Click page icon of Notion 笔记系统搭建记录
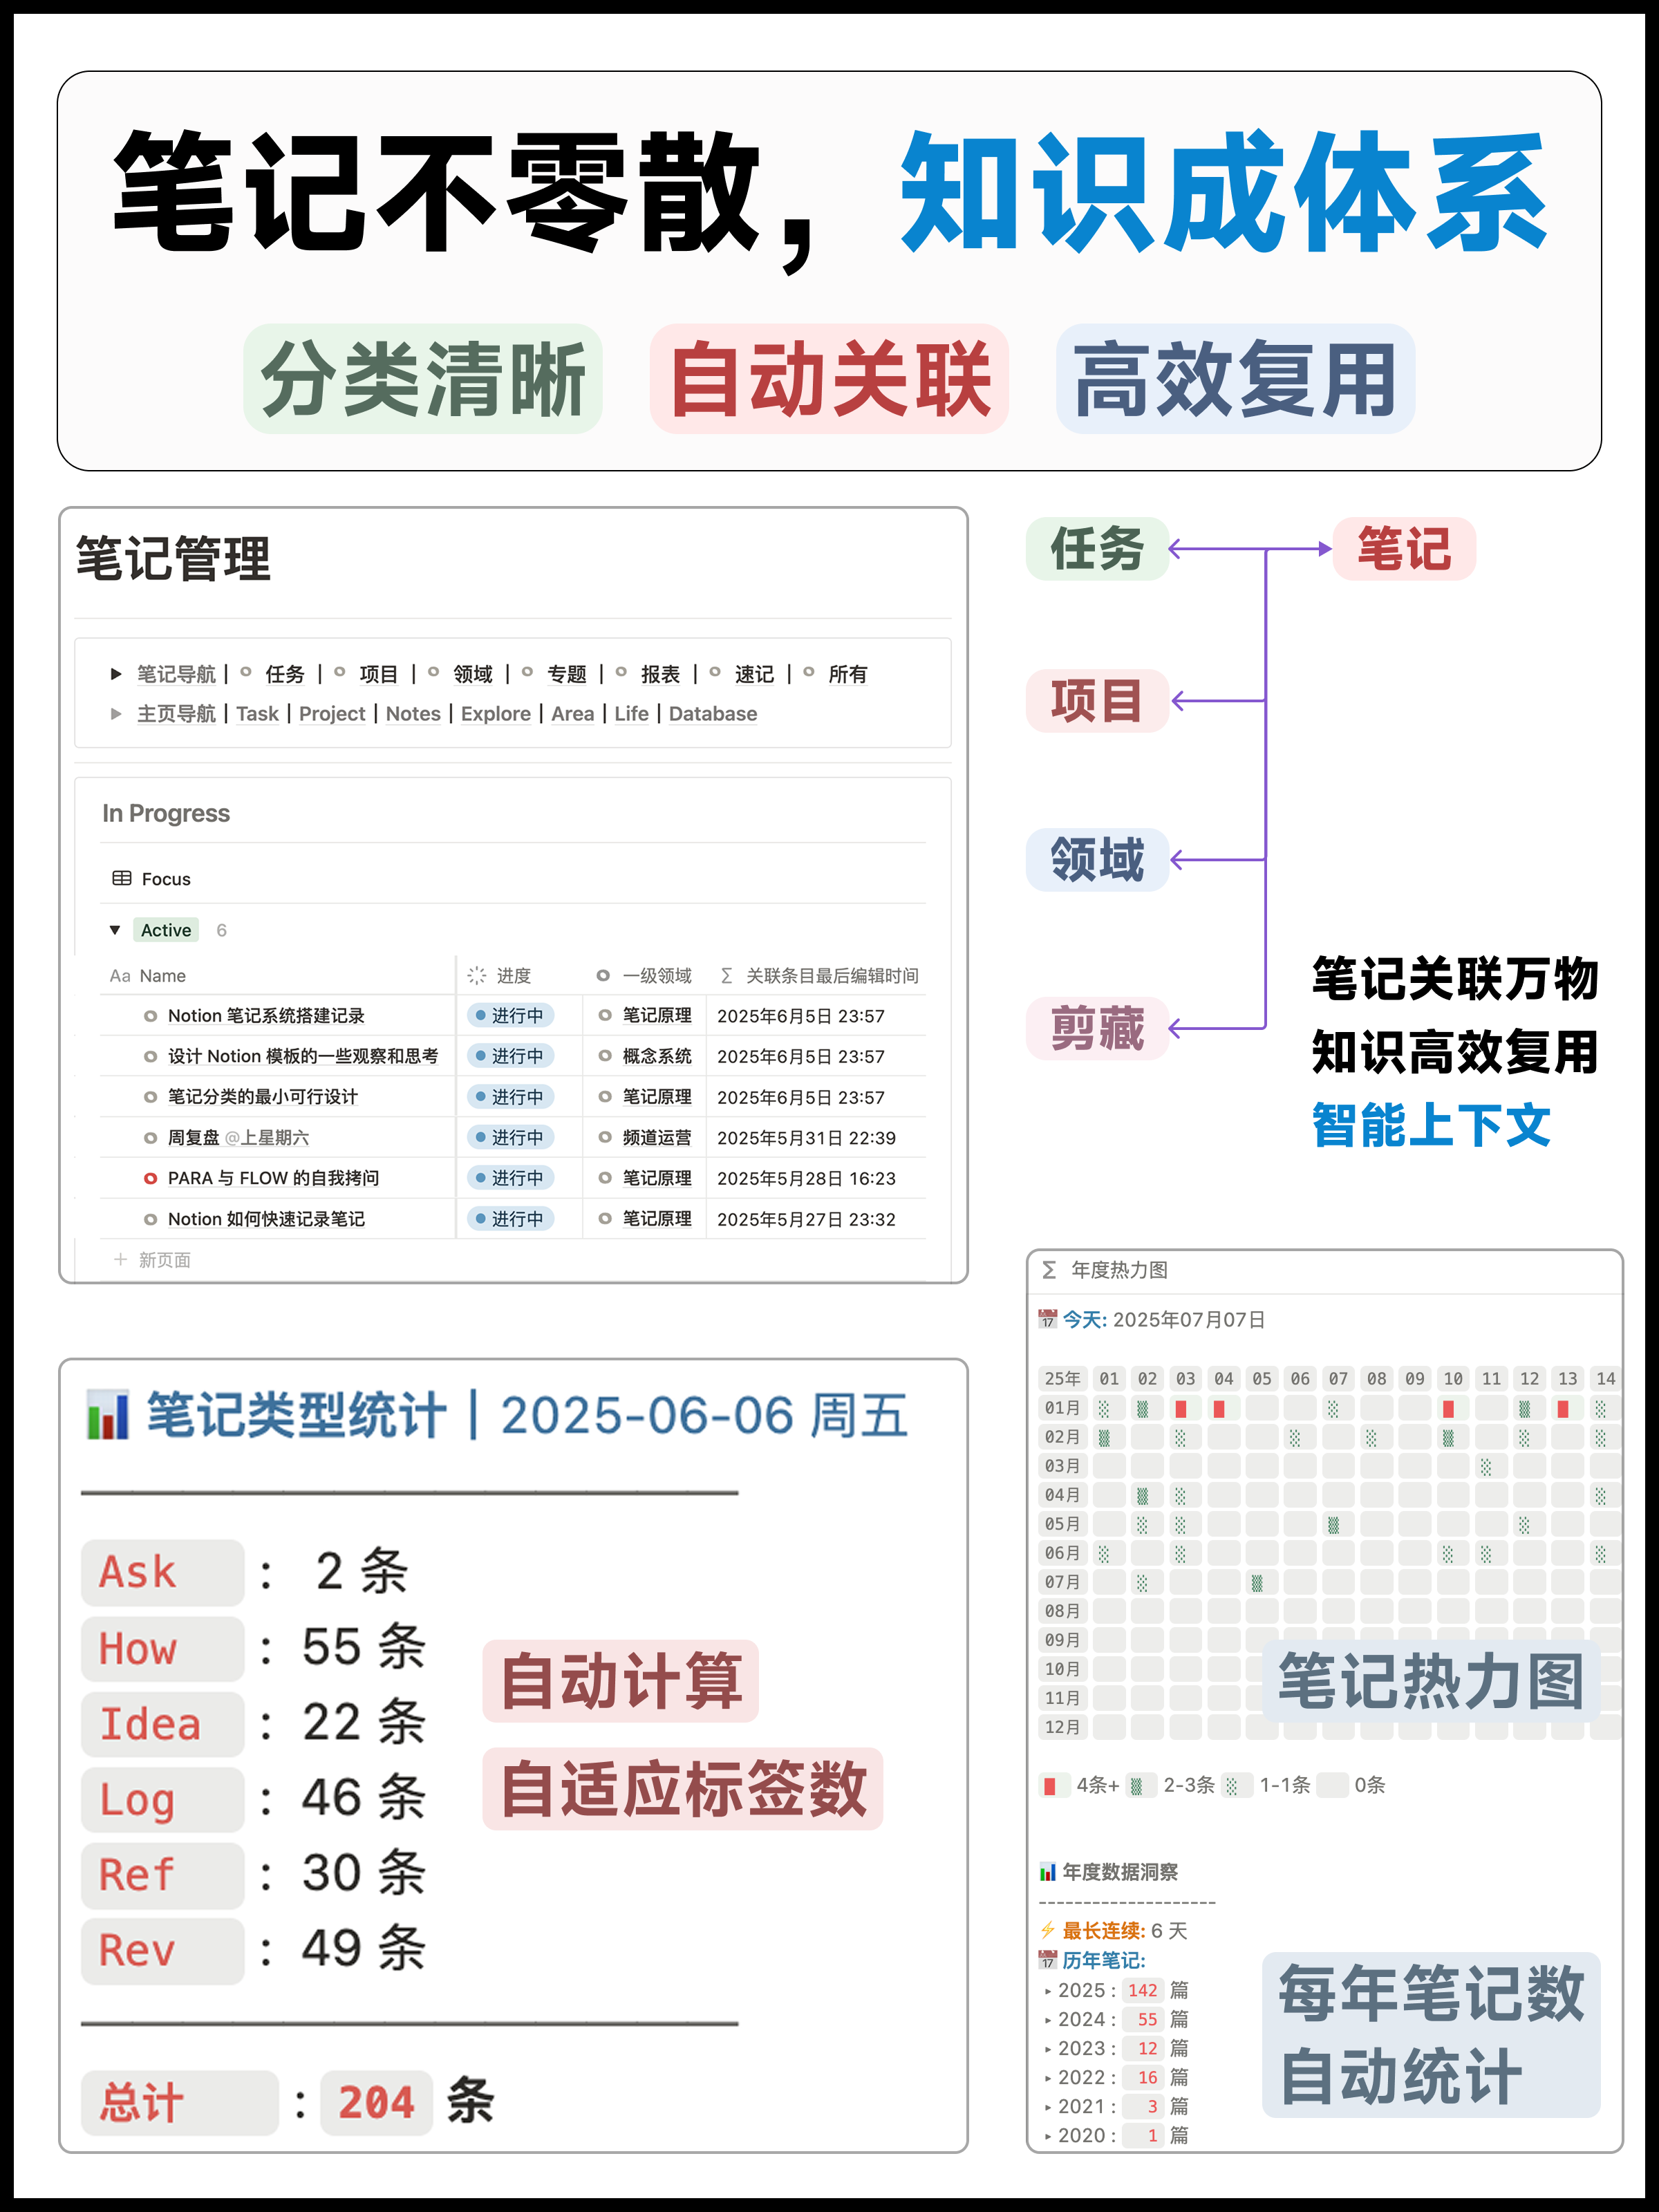The width and height of the screenshot is (1659, 2212). click(x=150, y=1016)
